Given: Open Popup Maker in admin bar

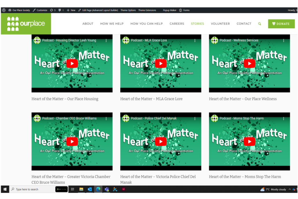Looking at the screenshot, I should click(170, 10).
